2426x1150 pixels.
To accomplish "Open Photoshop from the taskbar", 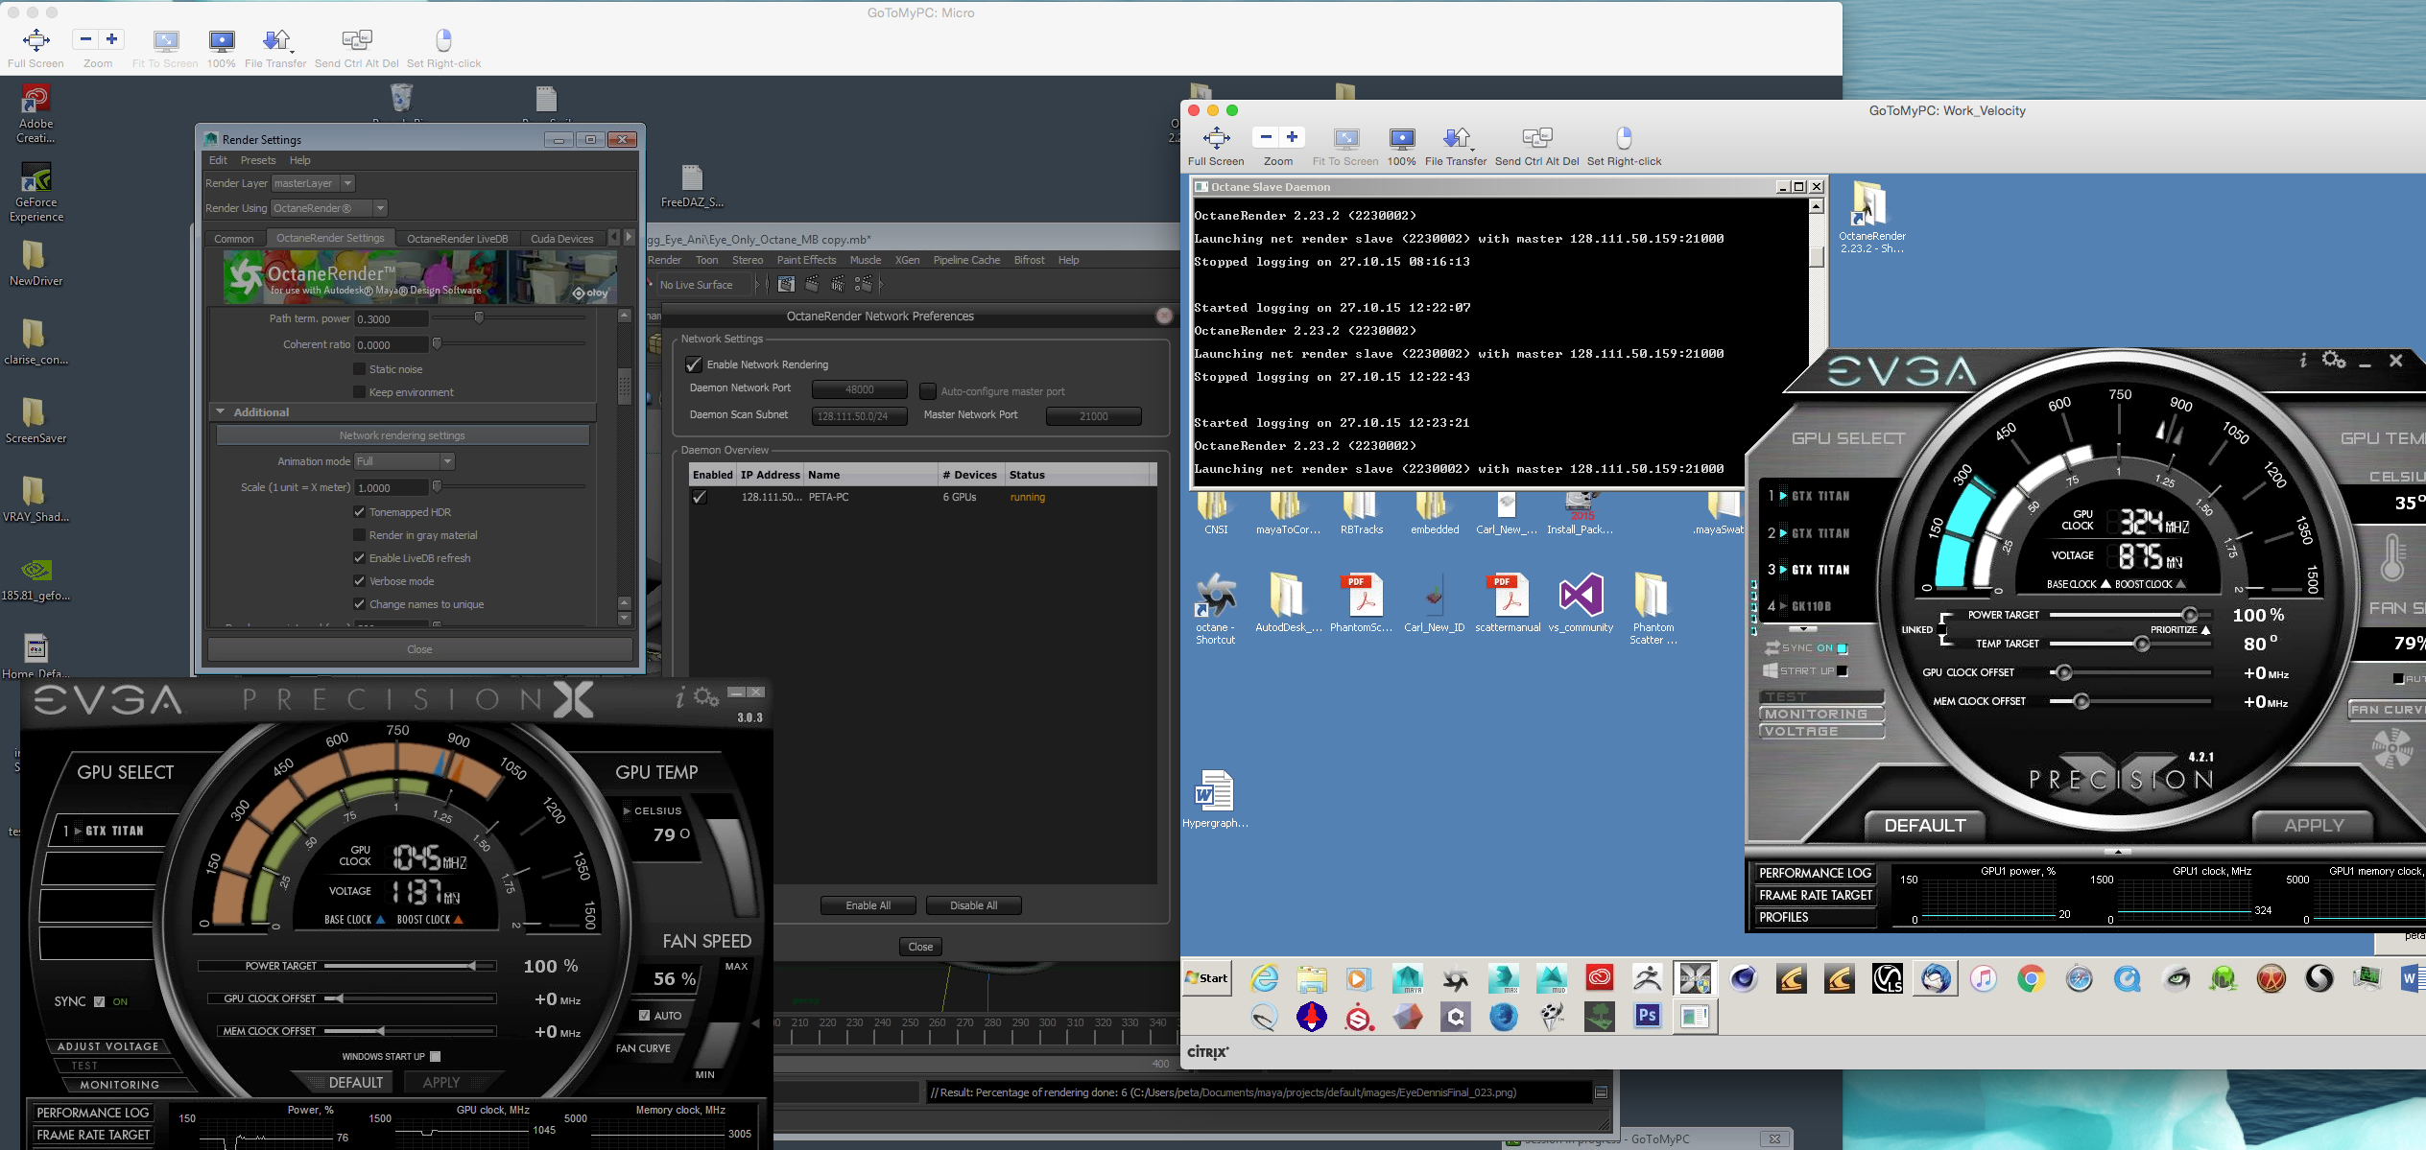I will 1647,1016.
